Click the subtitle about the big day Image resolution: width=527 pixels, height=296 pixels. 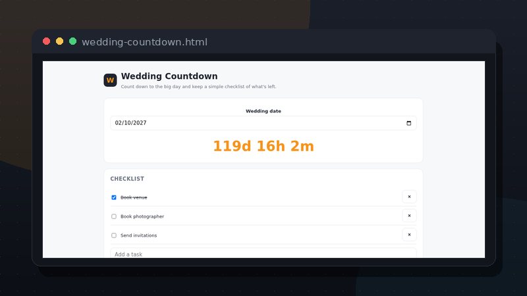click(198, 87)
